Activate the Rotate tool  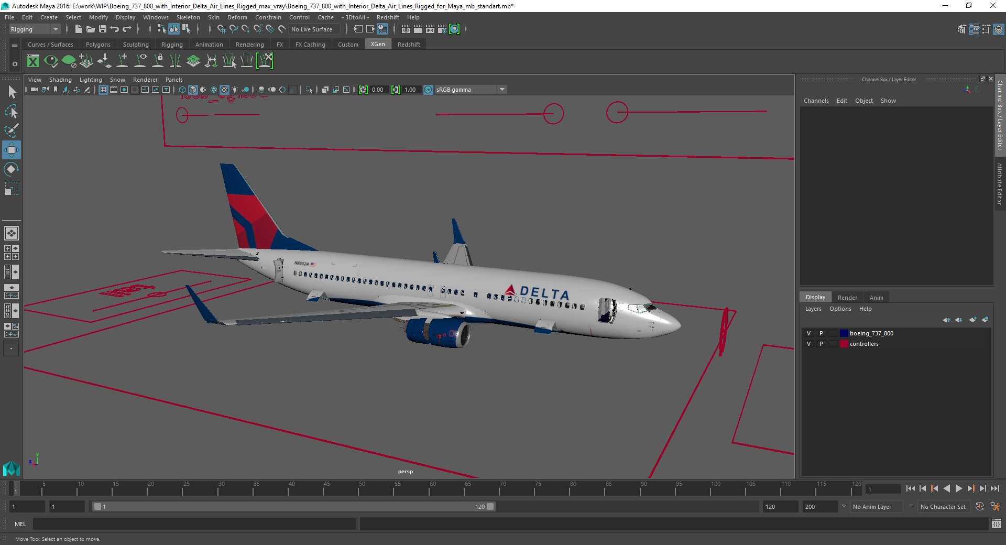[12, 169]
